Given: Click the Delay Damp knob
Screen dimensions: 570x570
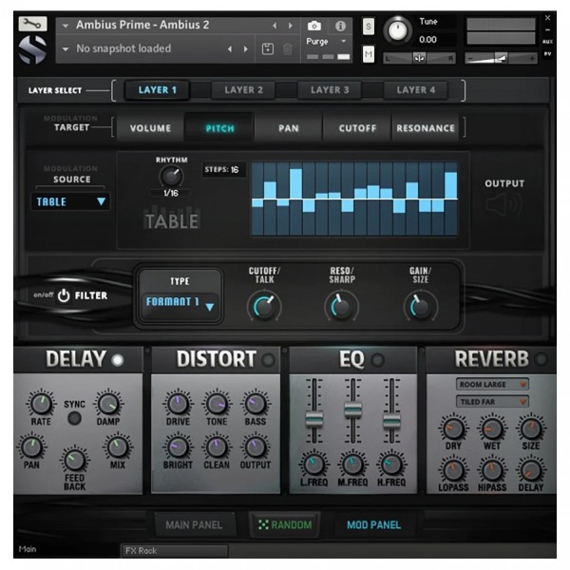Looking at the screenshot, I should (x=108, y=404).
